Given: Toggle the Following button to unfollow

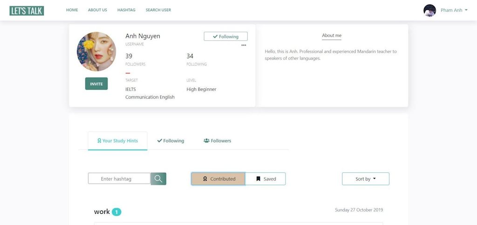Looking at the screenshot, I should [x=225, y=36].
